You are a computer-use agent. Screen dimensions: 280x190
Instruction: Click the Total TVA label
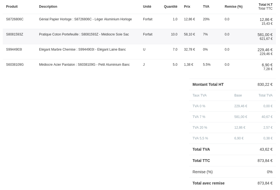201,150
